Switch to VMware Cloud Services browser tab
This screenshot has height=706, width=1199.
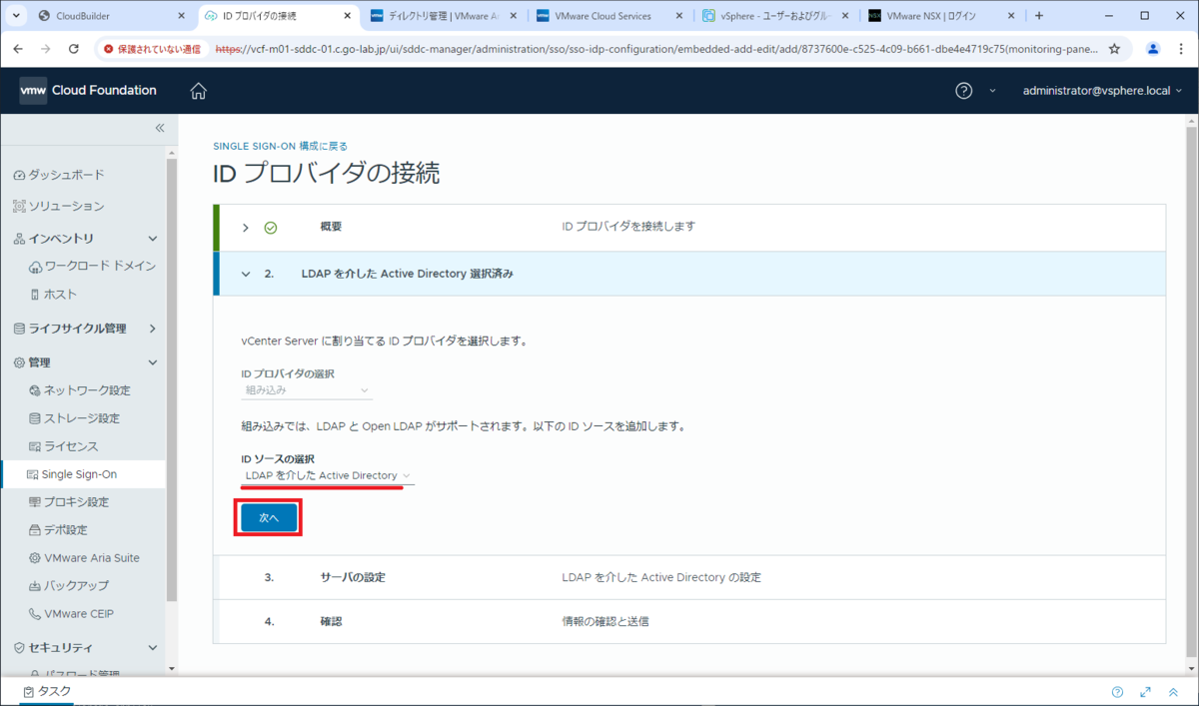click(x=609, y=16)
